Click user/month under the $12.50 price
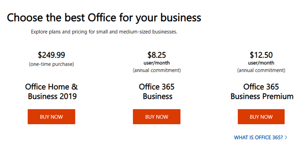 [261, 63]
